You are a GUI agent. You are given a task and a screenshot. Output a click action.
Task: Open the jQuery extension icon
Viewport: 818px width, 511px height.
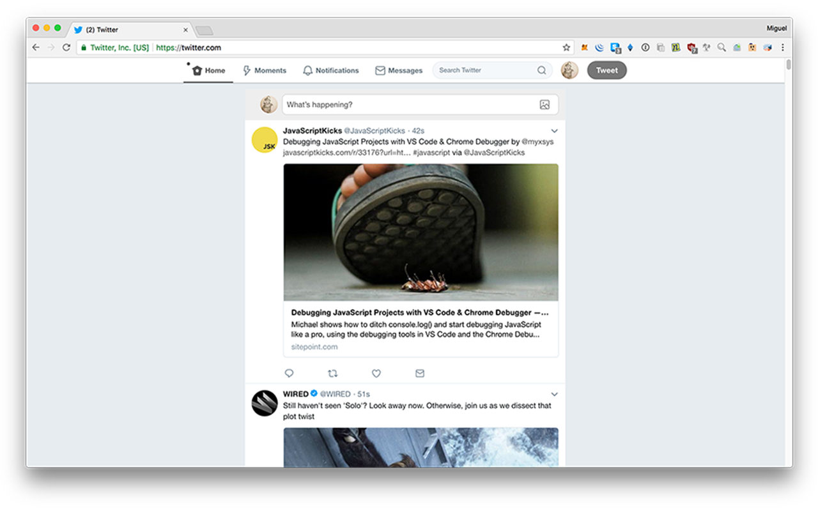click(599, 47)
